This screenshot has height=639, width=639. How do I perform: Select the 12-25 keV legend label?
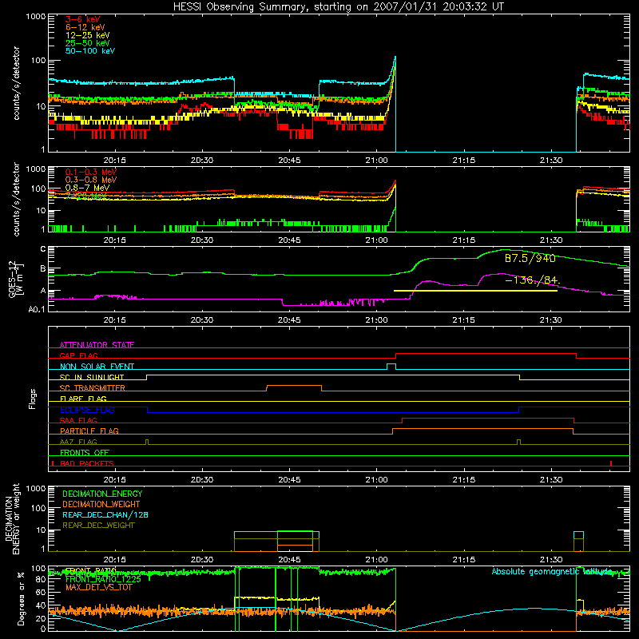click(x=88, y=35)
